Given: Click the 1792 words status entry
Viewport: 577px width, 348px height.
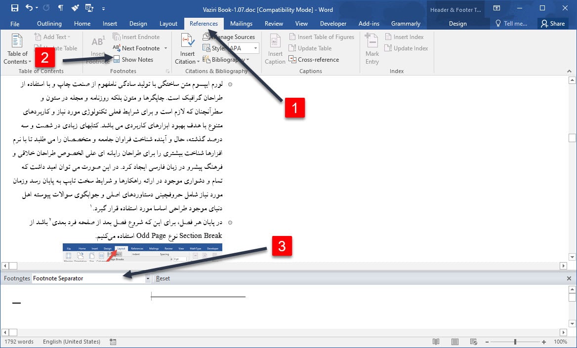Looking at the screenshot, I should coord(19,342).
